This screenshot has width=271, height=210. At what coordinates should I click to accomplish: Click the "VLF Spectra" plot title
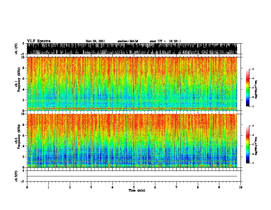click(x=39, y=41)
